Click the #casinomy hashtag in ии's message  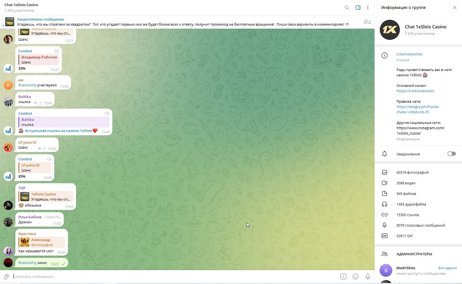[x=27, y=85]
